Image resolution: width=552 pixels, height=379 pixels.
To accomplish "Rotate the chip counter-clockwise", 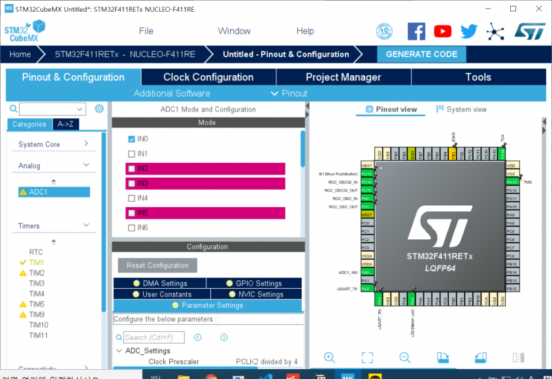I will point(481,357).
